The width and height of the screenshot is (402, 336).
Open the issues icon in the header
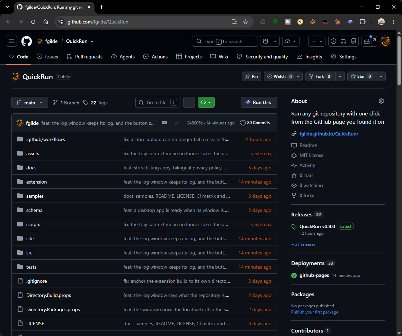pyautogui.click(x=333, y=41)
